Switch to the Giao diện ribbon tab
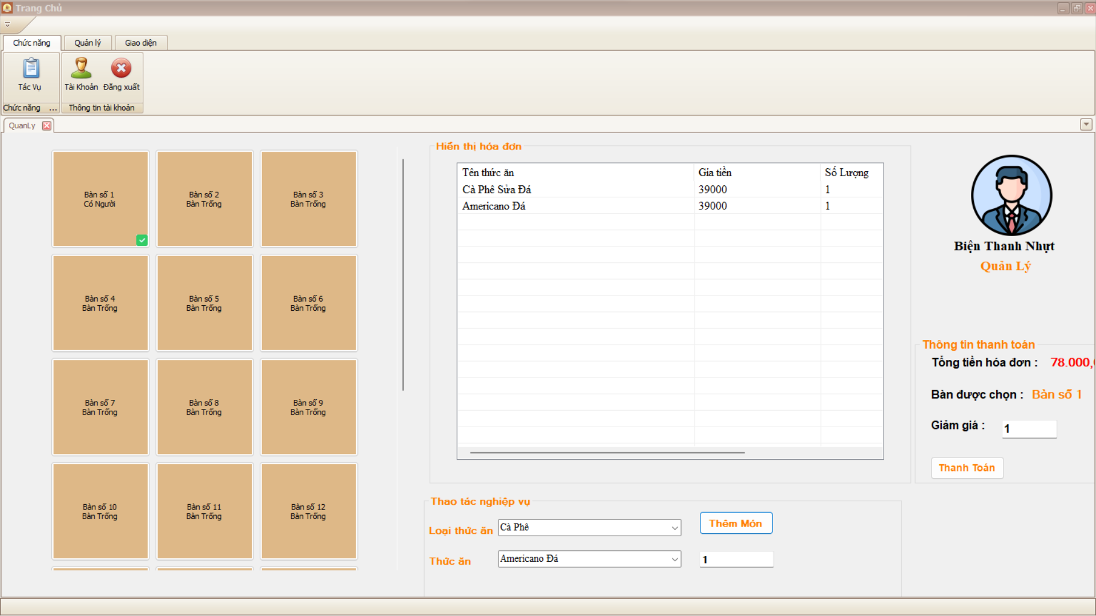Screen dimensions: 1096x616 [x=140, y=43]
